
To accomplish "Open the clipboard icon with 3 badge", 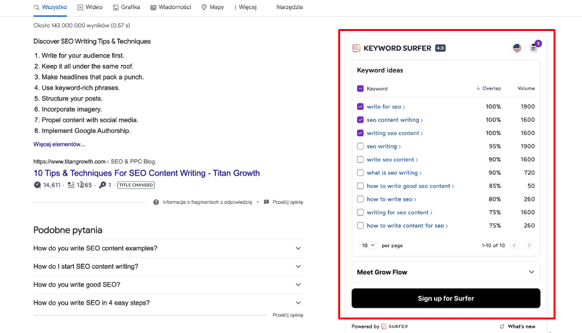I will click(x=533, y=47).
